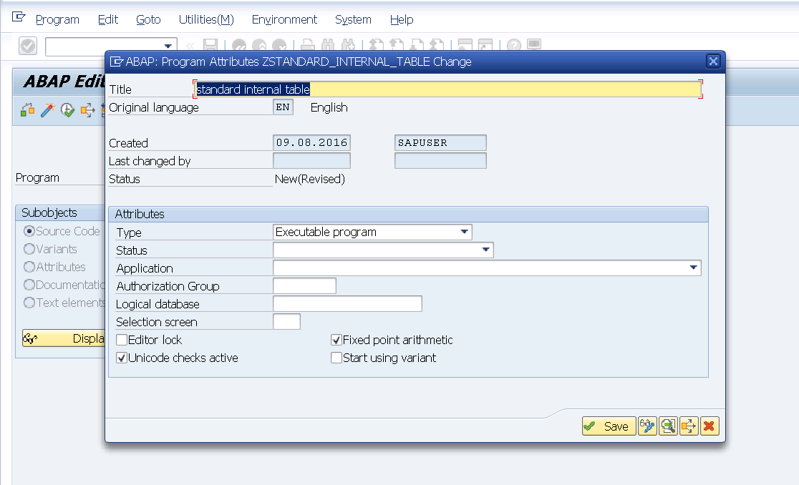Image resolution: width=799 pixels, height=485 pixels.
Task: Run syntax check with clock-checkmark icon
Action: (x=67, y=110)
